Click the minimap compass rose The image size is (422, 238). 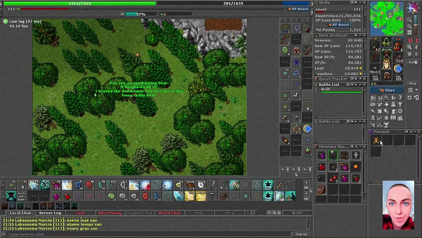pos(413,8)
